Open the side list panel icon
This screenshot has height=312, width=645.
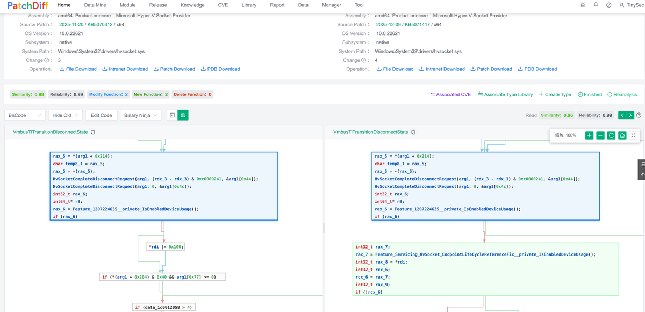(x=642, y=164)
